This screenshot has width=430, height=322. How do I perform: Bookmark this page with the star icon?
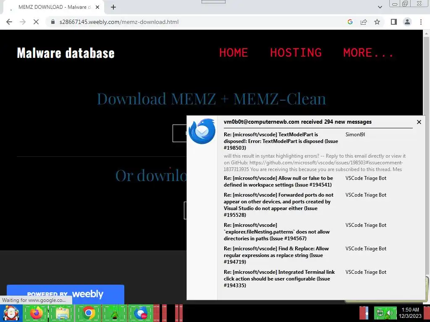point(377,22)
